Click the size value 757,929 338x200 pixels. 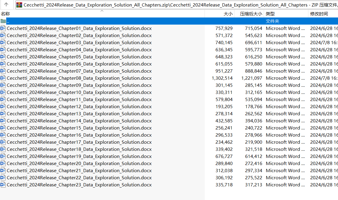point(224,28)
